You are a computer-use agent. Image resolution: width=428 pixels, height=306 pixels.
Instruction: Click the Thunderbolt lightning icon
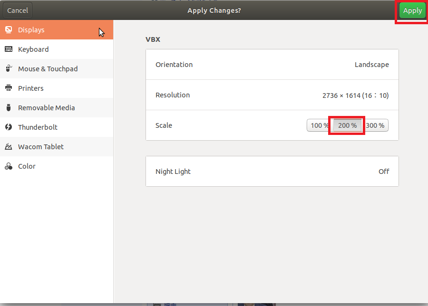coord(8,127)
